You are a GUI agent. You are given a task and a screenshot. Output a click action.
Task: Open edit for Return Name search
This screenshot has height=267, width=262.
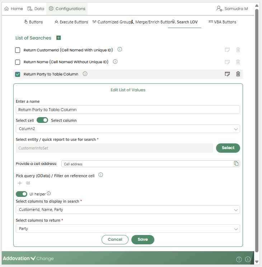[x=227, y=62]
